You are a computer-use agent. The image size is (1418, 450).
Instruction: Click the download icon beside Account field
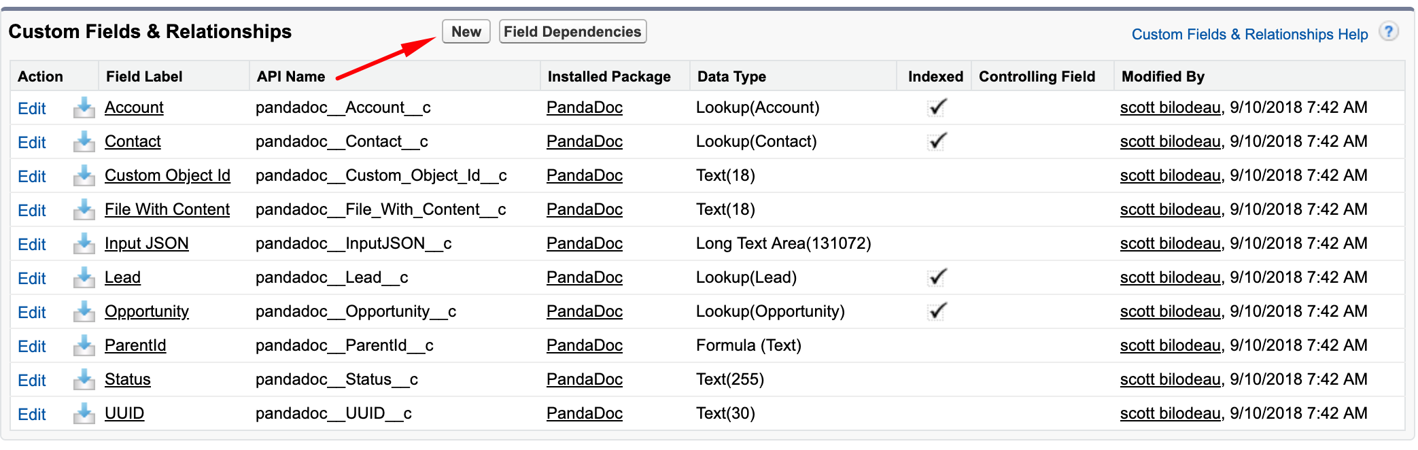(84, 107)
